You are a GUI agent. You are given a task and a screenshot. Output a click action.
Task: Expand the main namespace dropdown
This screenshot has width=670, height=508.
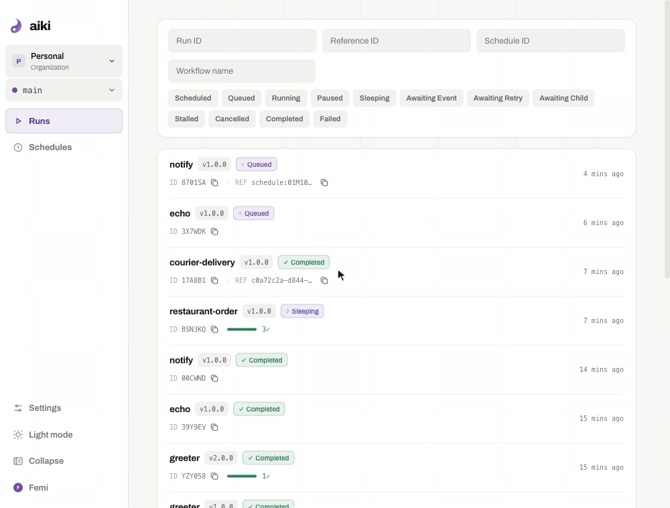pyautogui.click(x=64, y=90)
